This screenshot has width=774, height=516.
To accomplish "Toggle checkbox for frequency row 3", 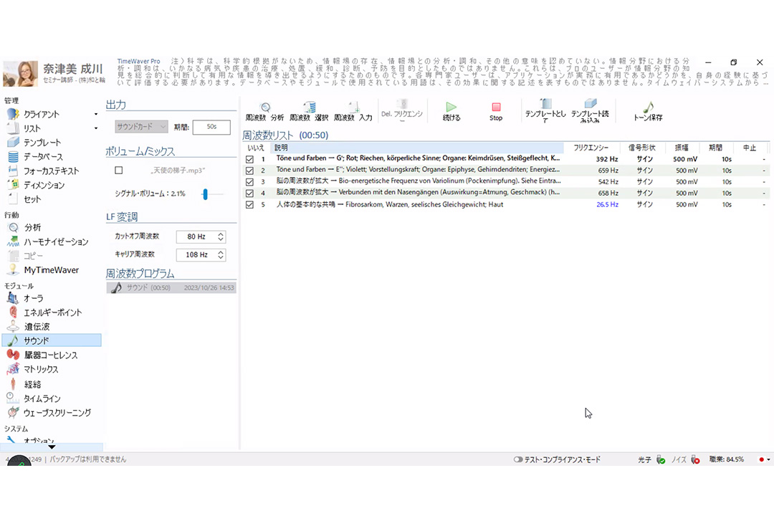I will pos(249,182).
